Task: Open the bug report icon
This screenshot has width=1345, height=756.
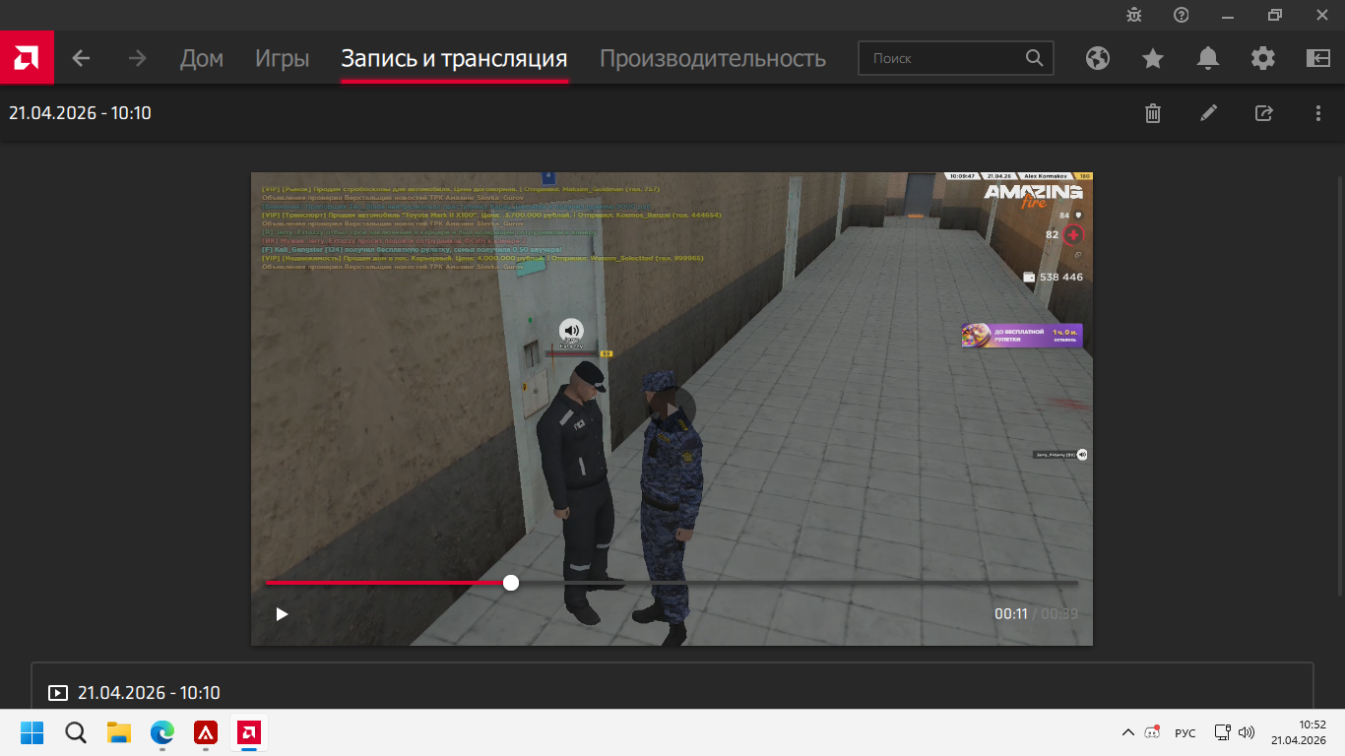Action: 1134,15
